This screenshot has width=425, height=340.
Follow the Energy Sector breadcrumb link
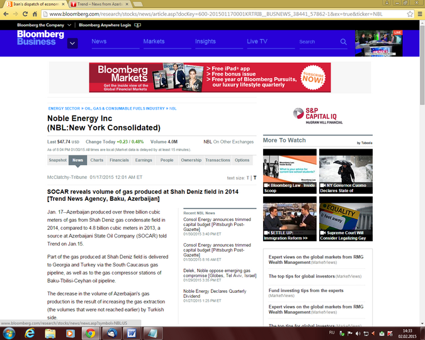pos(64,108)
